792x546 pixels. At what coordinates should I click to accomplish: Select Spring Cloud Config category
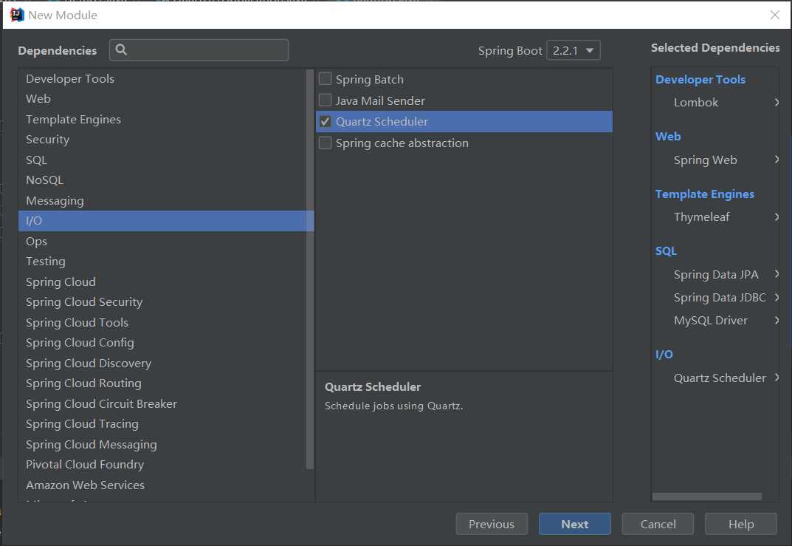click(162, 342)
